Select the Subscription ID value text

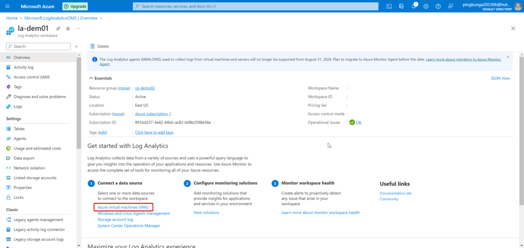tap(173, 123)
